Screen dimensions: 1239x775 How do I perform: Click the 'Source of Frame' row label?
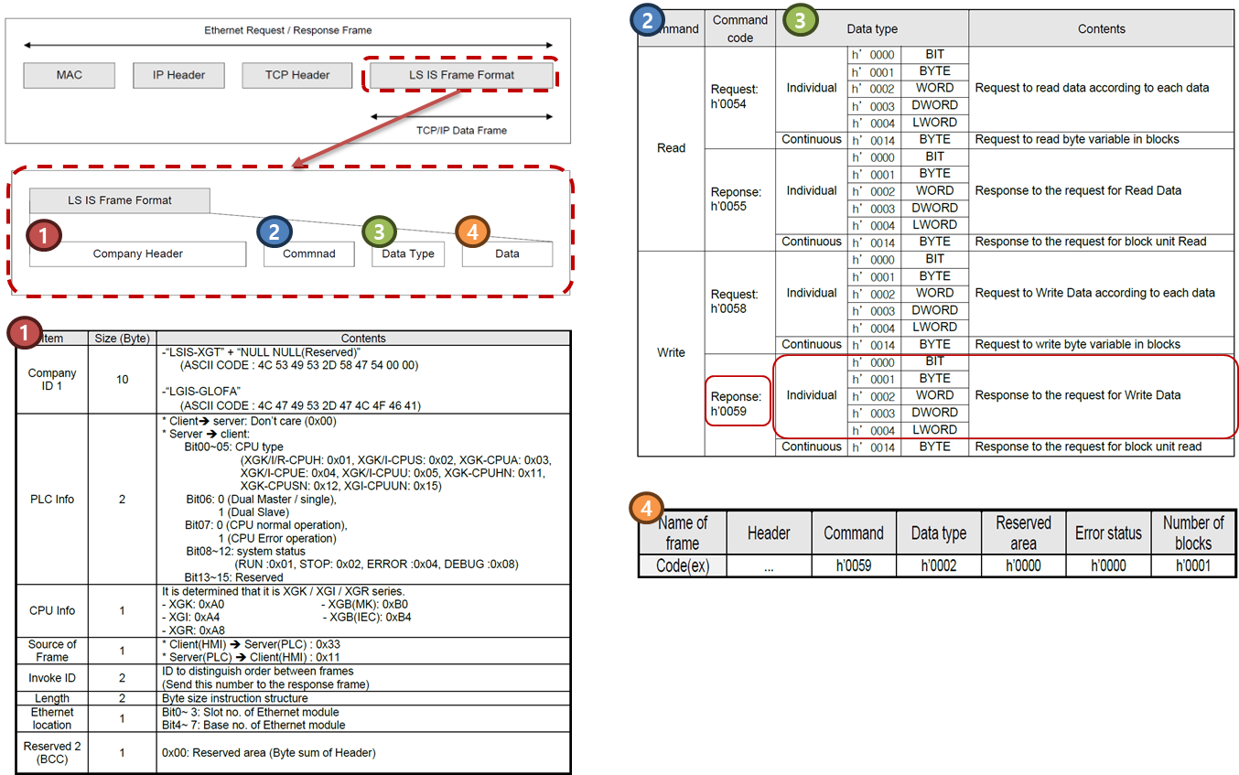(x=52, y=651)
